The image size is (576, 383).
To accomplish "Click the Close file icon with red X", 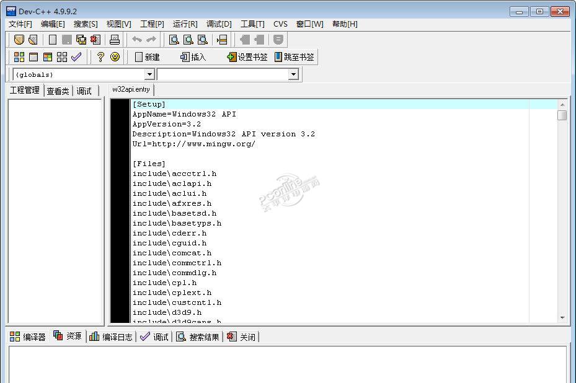I will pos(95,40).
